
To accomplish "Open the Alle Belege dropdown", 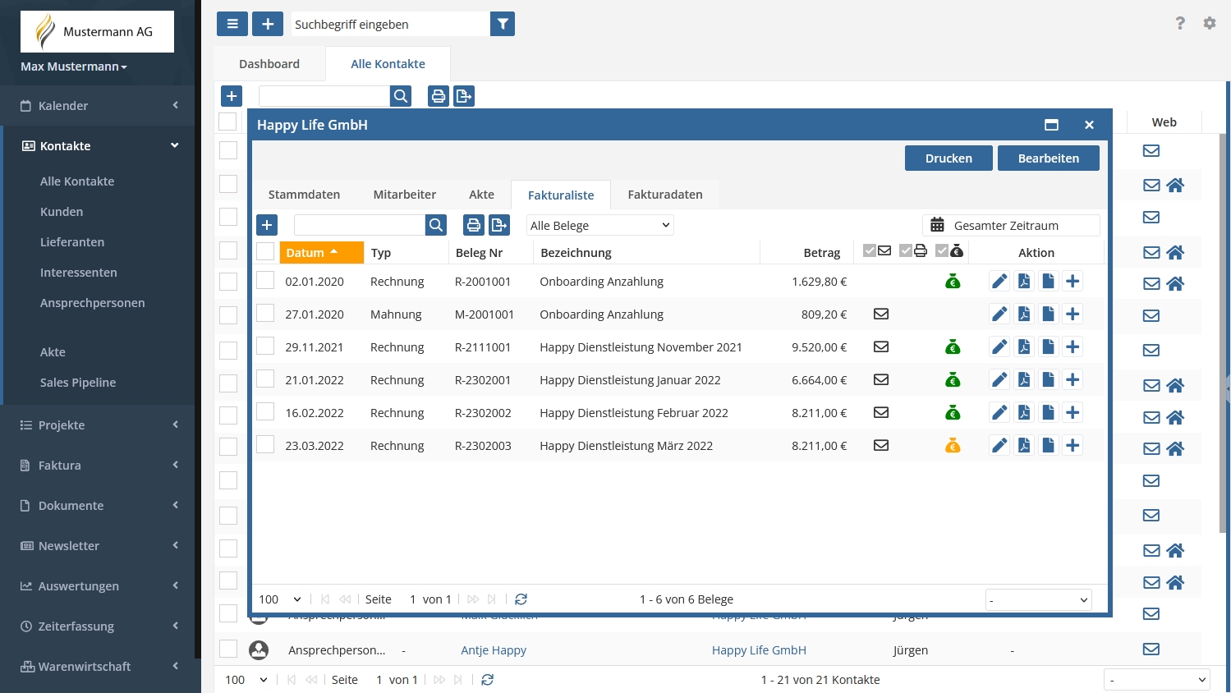I will (x=600, y=226).
